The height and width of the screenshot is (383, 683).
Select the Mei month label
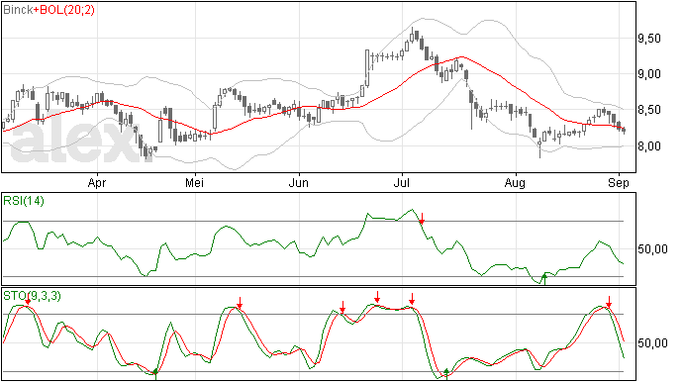tap(194, 183)
